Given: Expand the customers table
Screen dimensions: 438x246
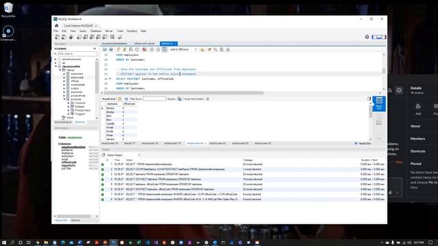Looking at the screenshot, I should click(64, 74).
